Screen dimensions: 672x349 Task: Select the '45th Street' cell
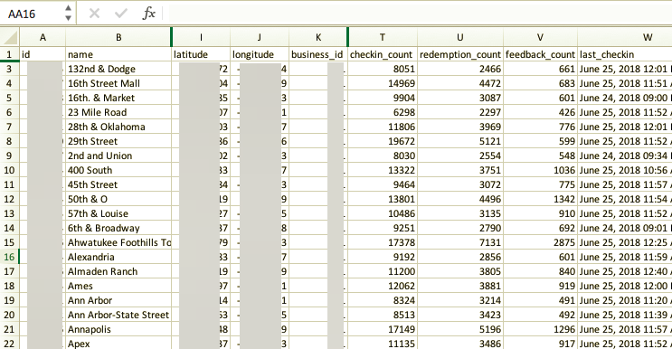[118, 184]
